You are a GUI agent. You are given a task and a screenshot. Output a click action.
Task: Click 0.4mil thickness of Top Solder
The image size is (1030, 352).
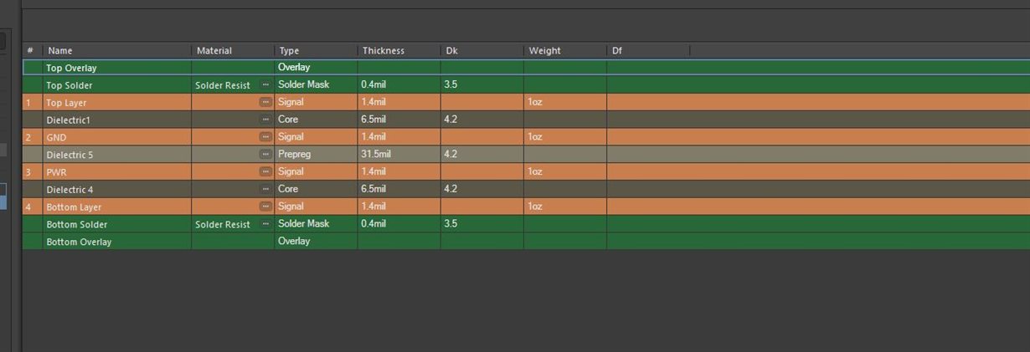pyautogui.click(x=373, y=84)
